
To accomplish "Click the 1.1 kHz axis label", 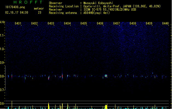I will [2, 35].
